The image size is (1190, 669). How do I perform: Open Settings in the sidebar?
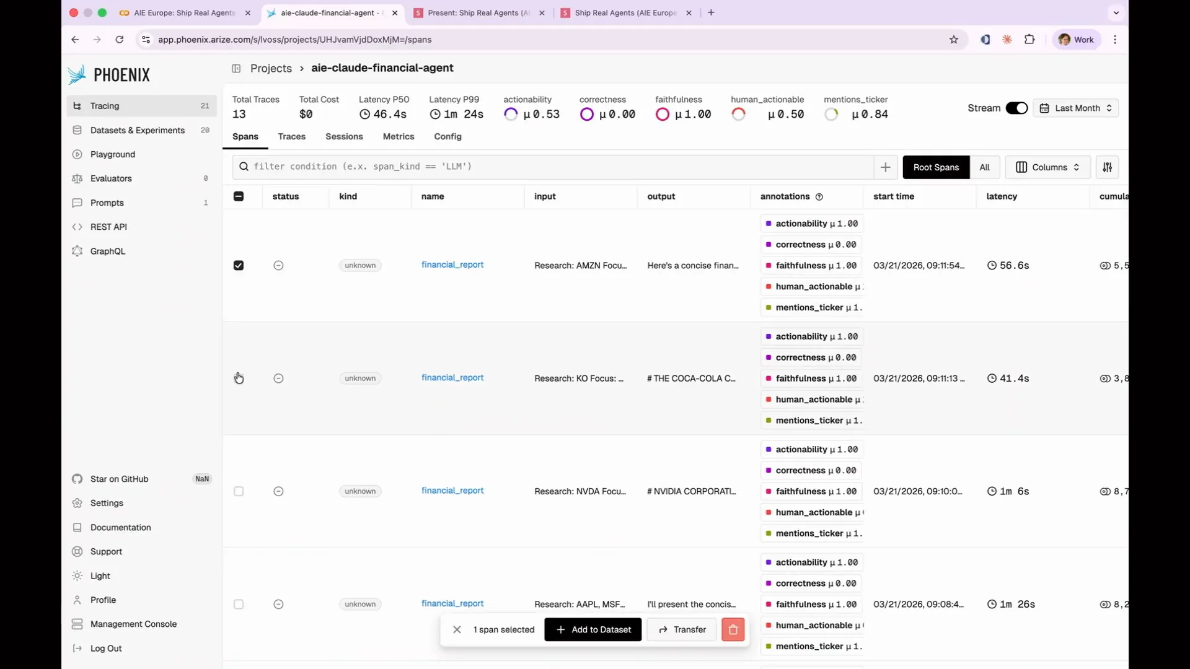pyautogui.click(x=141, y=503)
